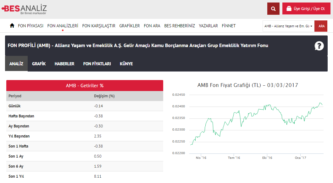Open the FON ANALİZLERİ menu
Image resolution: width=333 pixels, height=183 pixels.
tap(63, 26)
